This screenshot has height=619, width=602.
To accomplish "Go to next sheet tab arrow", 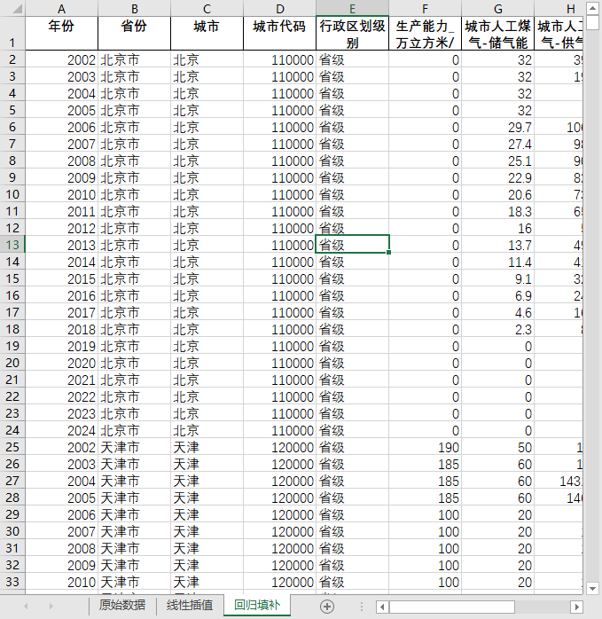I will tap(51, 606).
